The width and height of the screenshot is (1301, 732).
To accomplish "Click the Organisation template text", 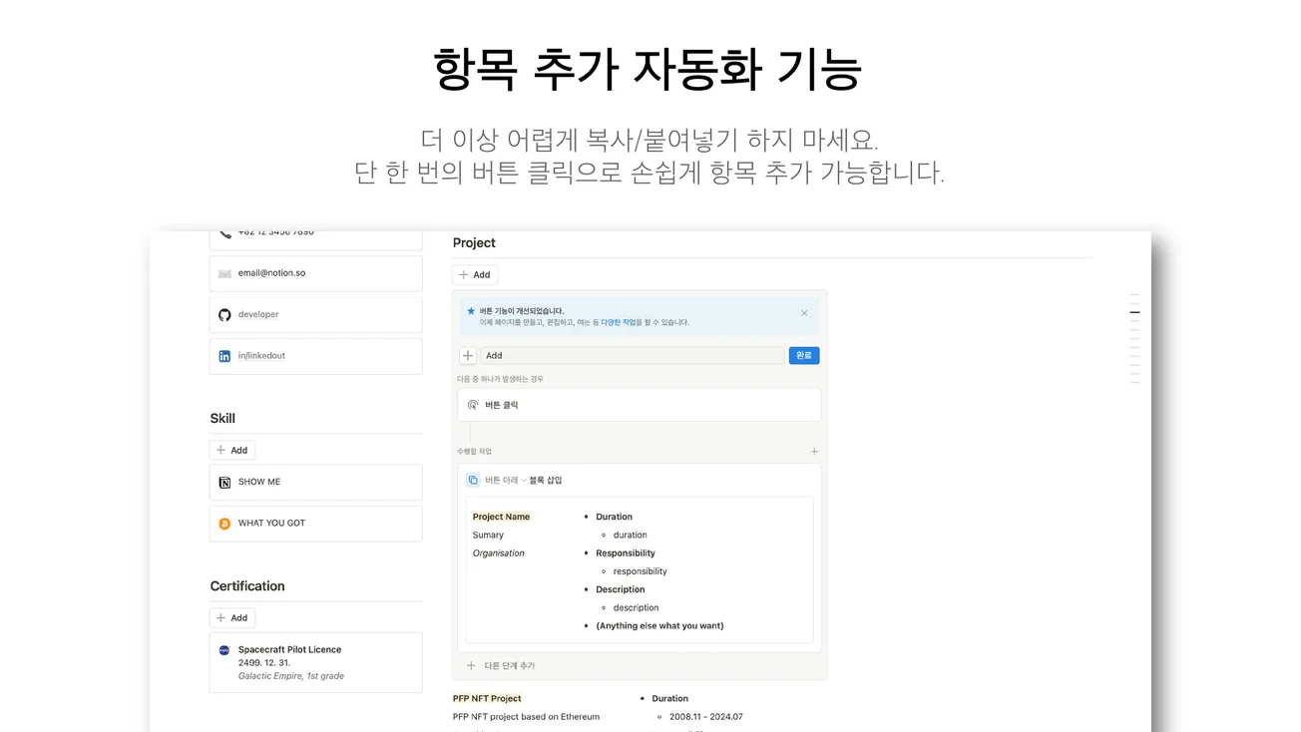I will (x=498, y=552).
